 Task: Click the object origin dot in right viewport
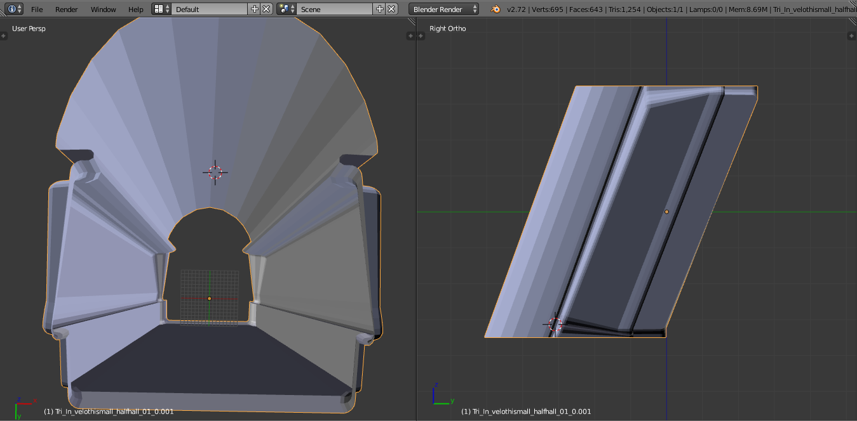pyautogui.click(x=666, y=212)
